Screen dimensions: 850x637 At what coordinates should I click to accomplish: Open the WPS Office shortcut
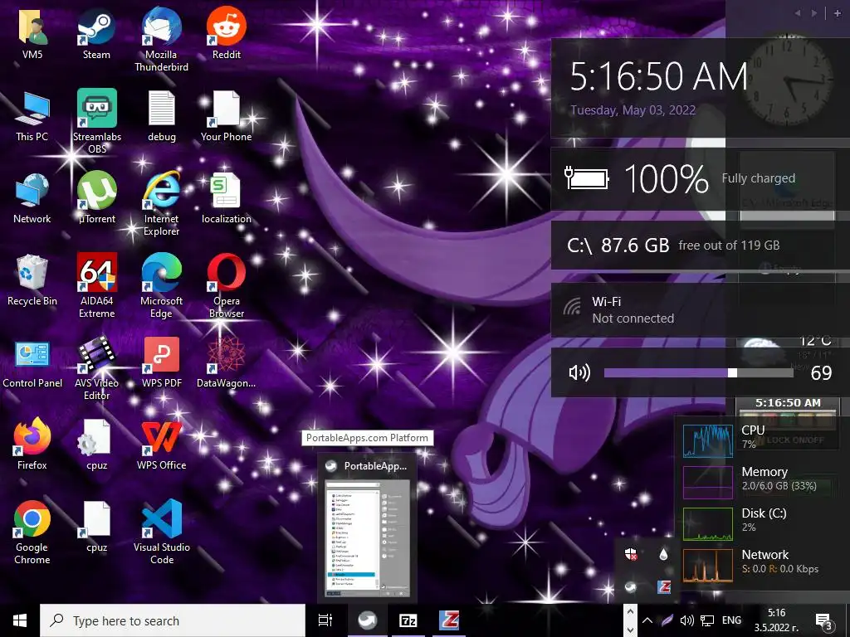161,445
